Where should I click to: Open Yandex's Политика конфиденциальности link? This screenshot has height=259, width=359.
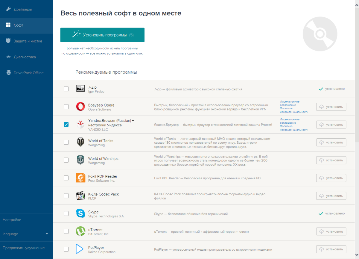coord(294,128)
